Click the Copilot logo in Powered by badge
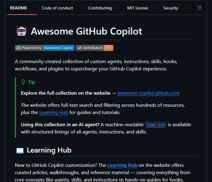Image resolution: width=212 pixels, height=182 pixels. click(x=18, y=48)
